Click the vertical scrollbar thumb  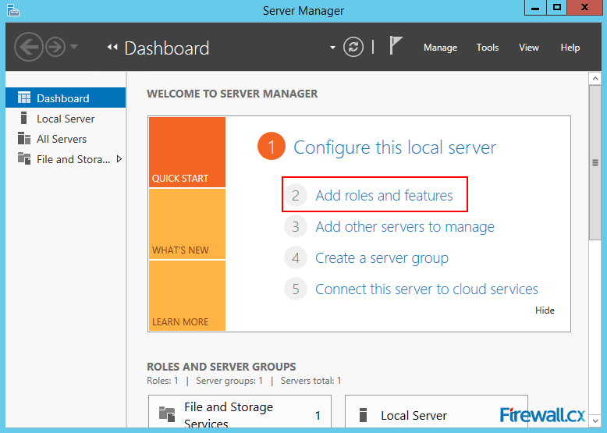(595, 163)
